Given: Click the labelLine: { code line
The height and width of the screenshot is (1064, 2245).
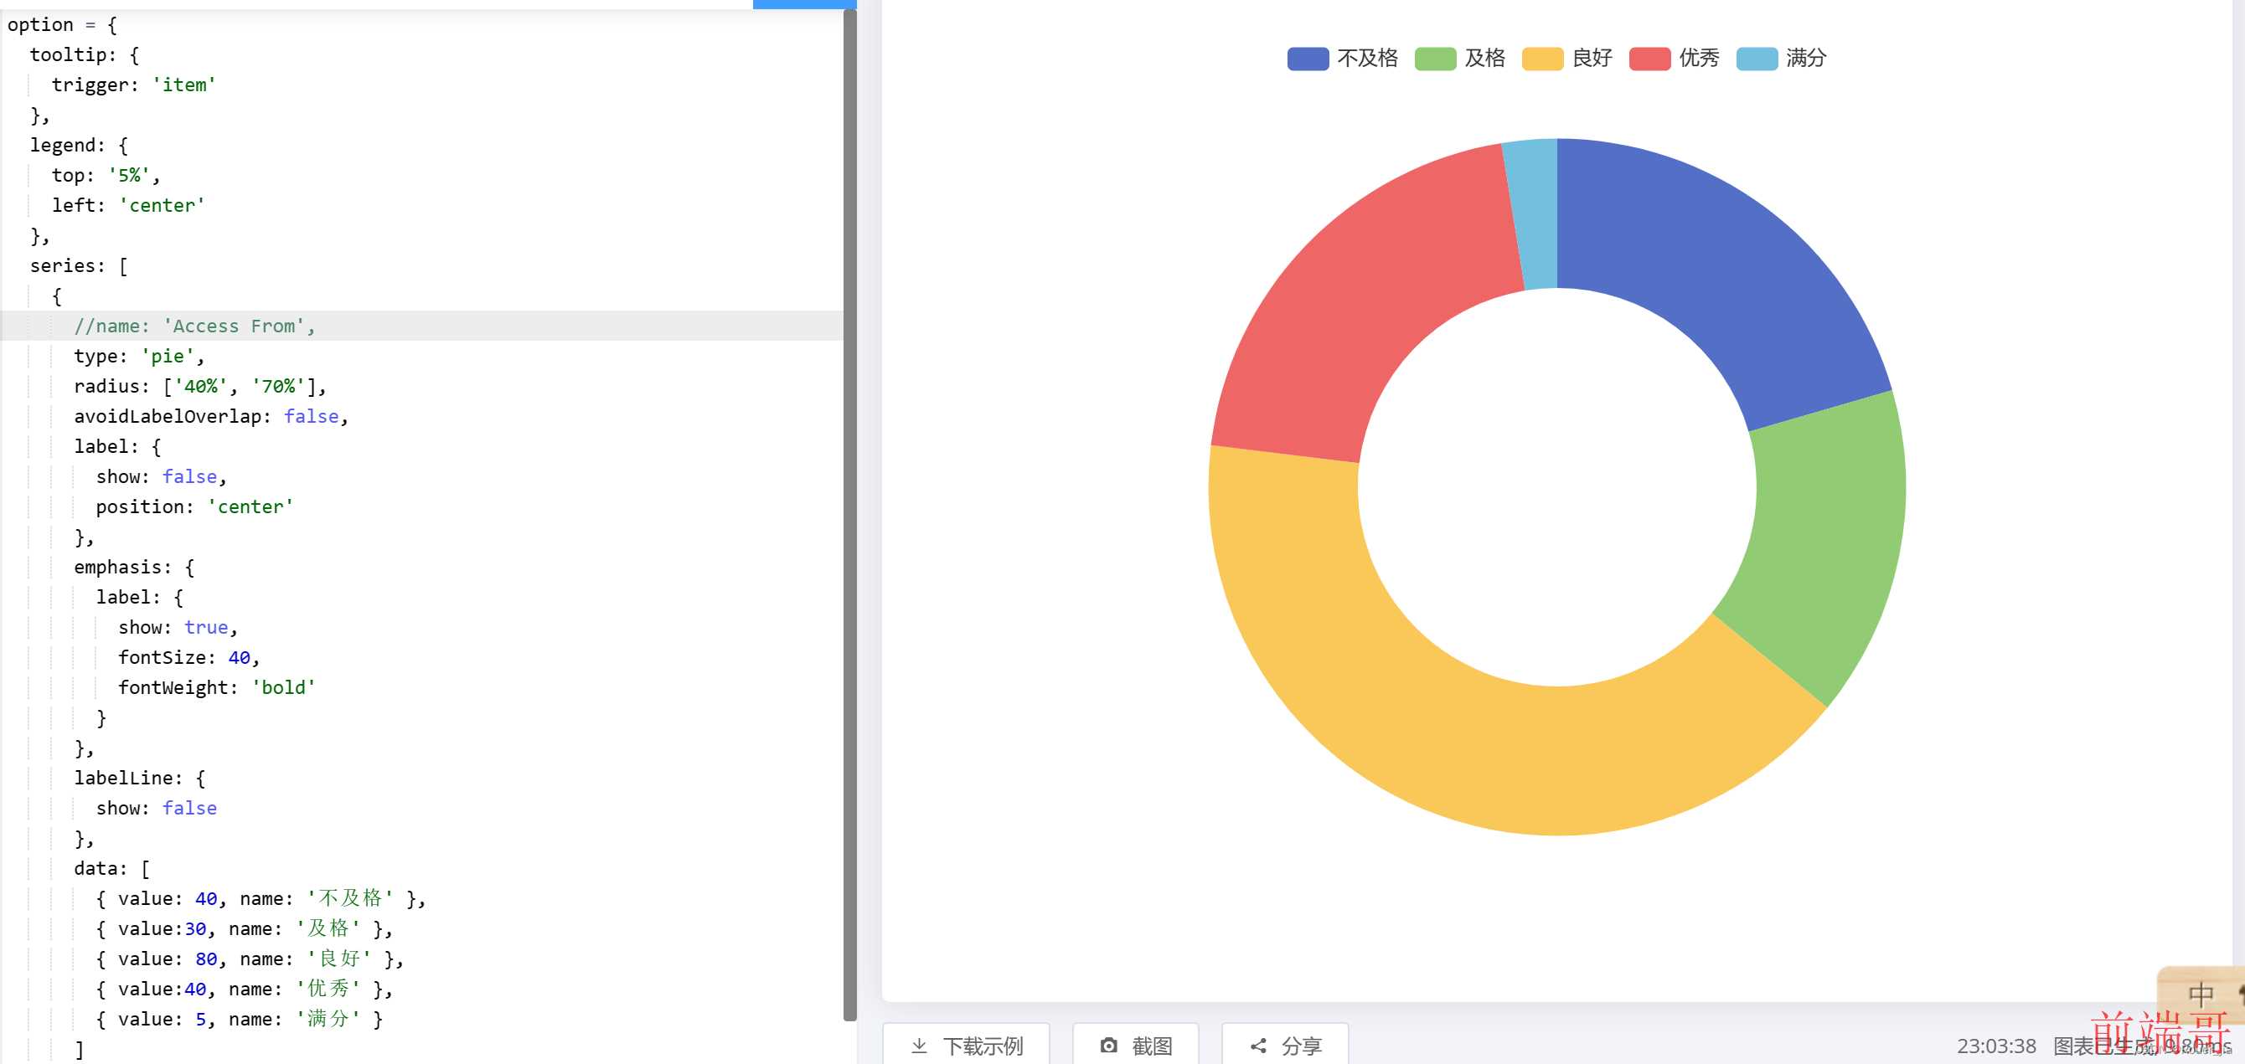Looking at the screenshot, I should click(x=139, y=778).
